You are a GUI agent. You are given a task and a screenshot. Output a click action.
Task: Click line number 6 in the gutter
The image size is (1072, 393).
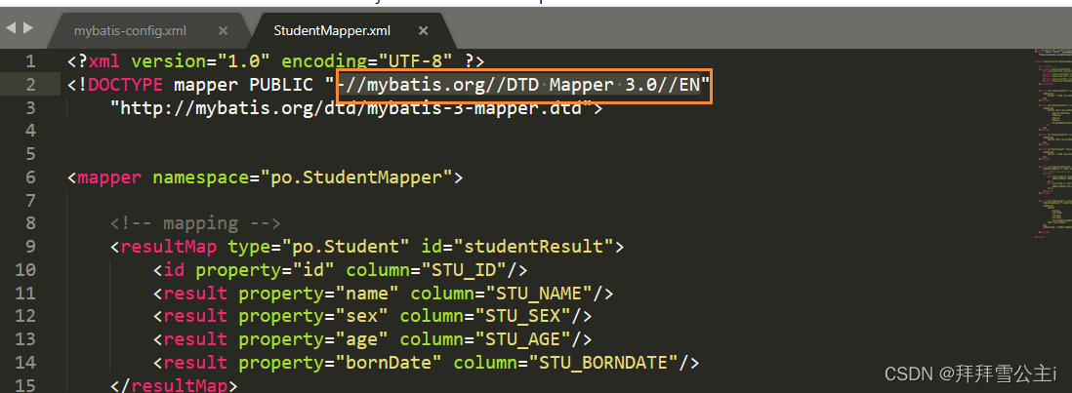[x=29, y=177]
